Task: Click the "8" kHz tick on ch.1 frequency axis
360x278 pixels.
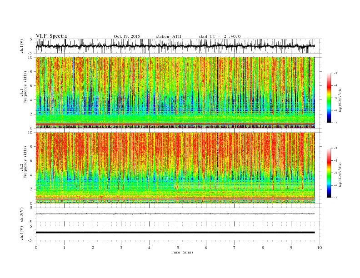Action: click(32, 72)
